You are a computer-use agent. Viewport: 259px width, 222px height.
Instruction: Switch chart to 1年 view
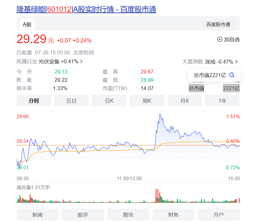[x=222, y=100]
